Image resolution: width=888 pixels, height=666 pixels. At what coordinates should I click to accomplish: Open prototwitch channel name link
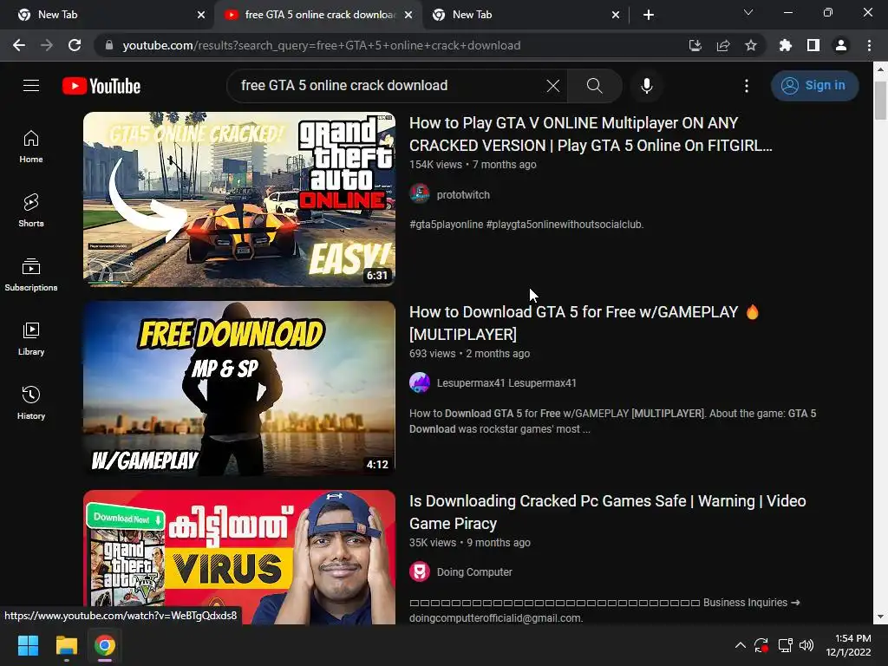coord(463,194)
